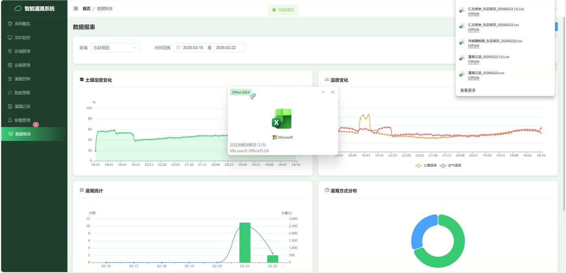566x273 pixels.
Task: Click the 数据报表 chart icon in sidebar
Action: pos(11,134)
